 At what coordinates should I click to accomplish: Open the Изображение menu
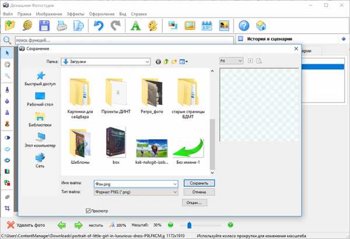pyautogui.click(x=49, y=13)
